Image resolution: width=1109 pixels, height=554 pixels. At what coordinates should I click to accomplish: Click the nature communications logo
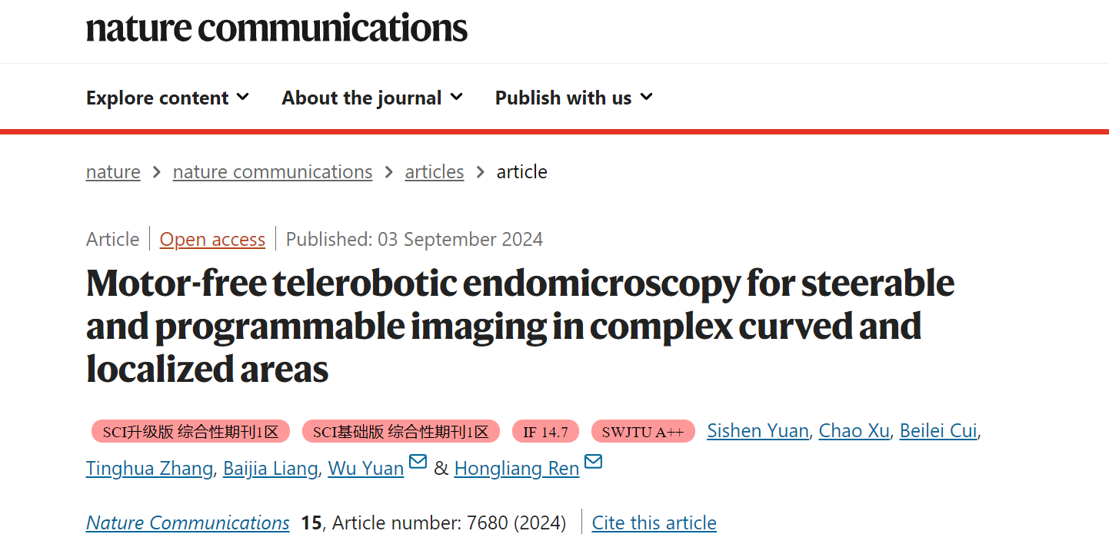tap(277, 28)
